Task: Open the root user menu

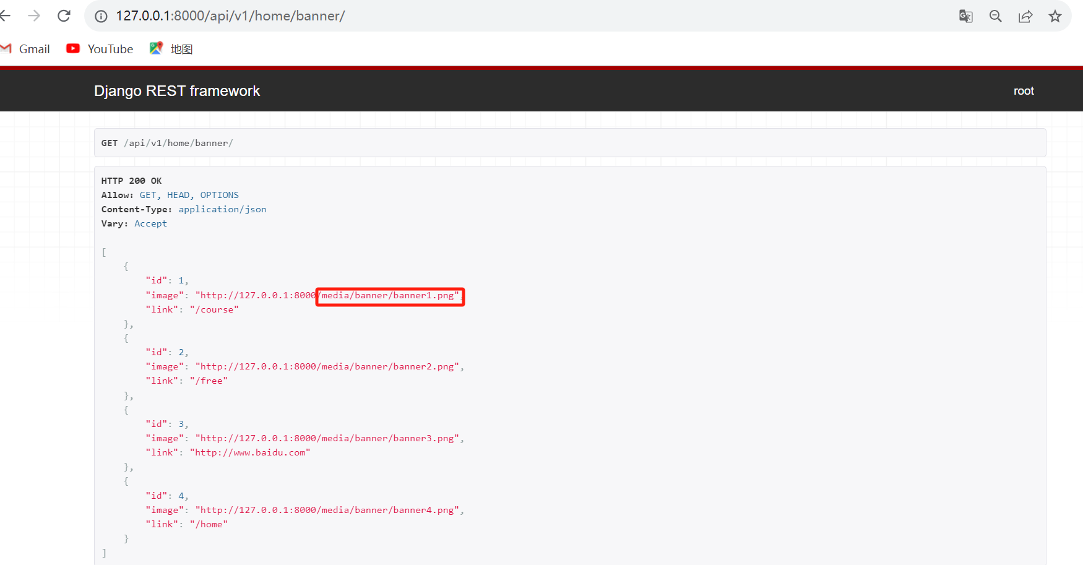Action: point(1024,91)
